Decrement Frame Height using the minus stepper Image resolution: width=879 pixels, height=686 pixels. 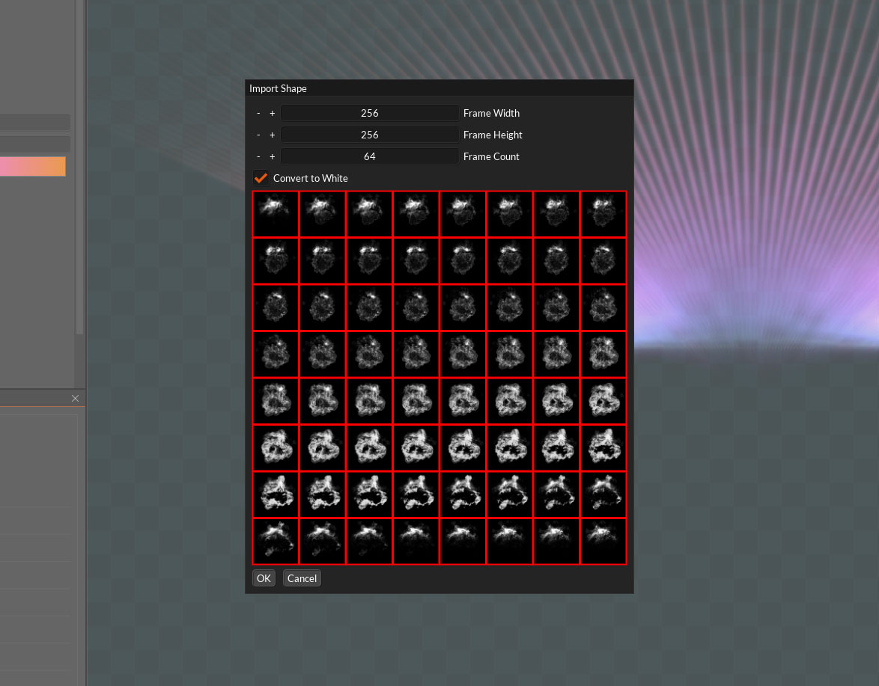click(x=258, y=135)
